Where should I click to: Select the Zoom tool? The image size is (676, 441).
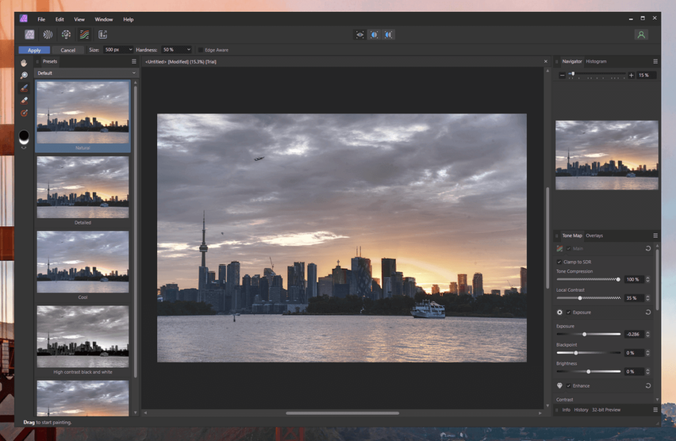pyautogui.click(x=24, y=75)
